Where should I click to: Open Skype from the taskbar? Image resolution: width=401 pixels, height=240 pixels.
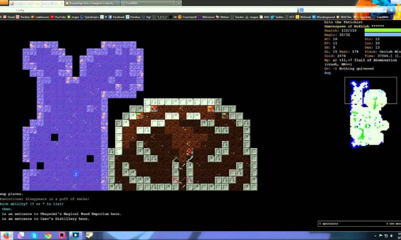point(34,236)
